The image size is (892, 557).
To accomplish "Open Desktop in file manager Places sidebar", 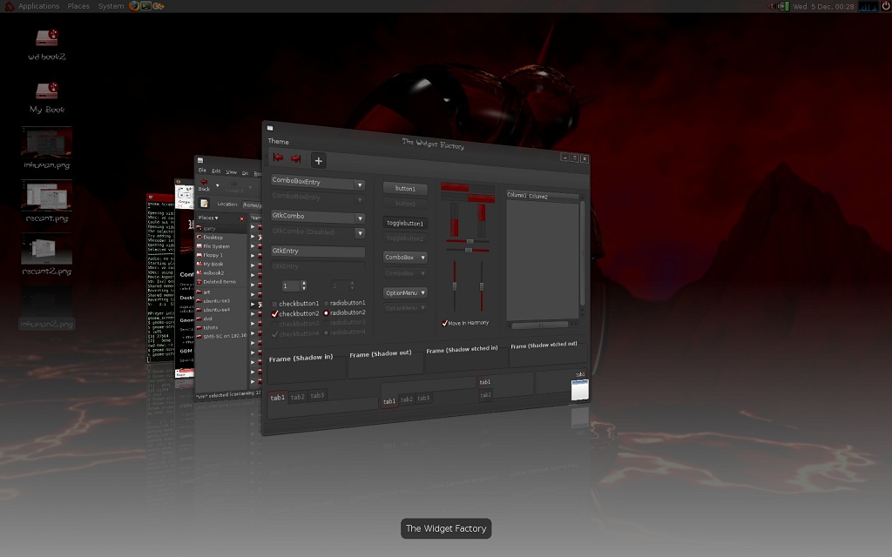I will pyautogui.click(x=213, y=238).
